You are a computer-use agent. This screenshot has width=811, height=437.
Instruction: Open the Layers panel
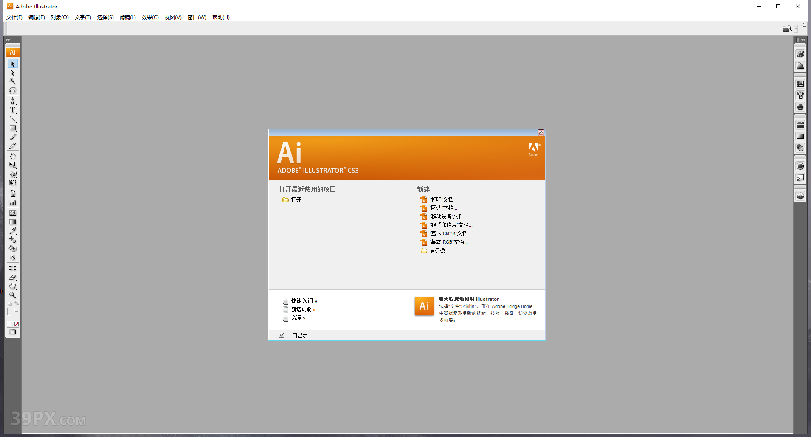point(800,195)
